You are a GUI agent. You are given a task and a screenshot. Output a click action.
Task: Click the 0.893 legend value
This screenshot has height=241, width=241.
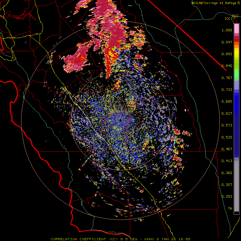pyautogui.click(x=227, y=54)
